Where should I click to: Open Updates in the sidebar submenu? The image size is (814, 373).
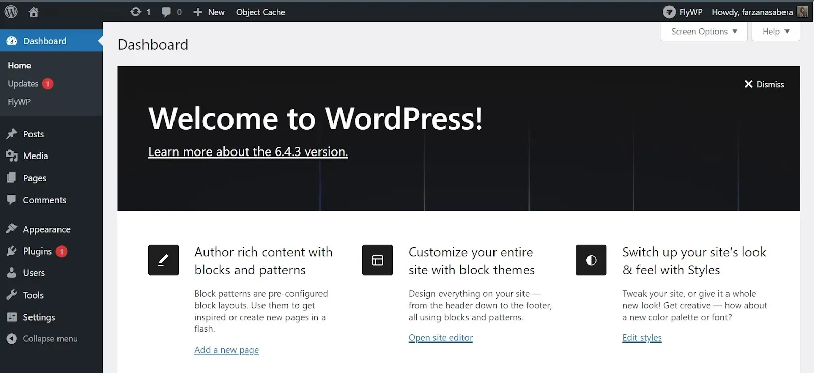click(23, 83)
